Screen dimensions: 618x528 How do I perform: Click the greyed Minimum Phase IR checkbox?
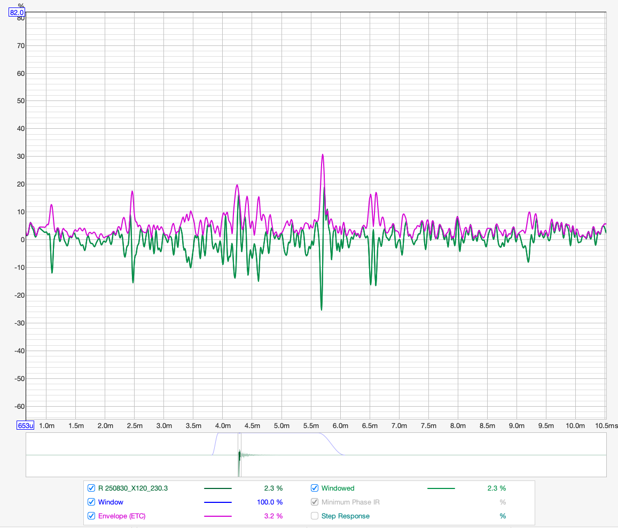(315, 502)
